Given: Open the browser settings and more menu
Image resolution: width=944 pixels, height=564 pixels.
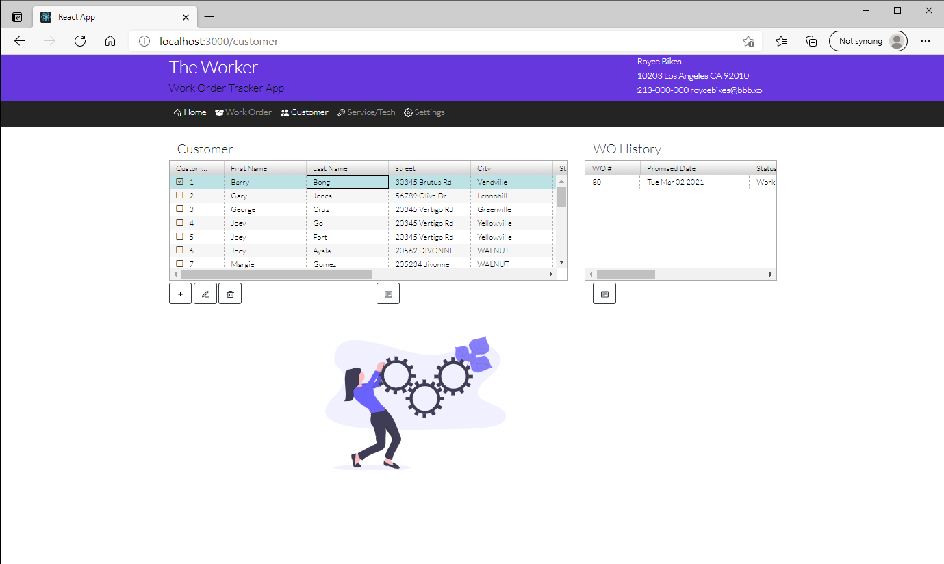Looking at the screenshot, I should point(926,41).
